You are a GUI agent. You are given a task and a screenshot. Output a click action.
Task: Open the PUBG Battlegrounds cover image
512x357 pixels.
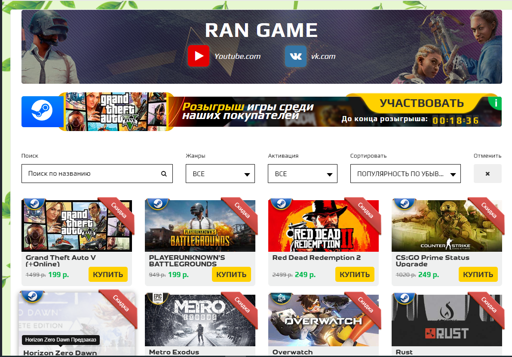click(x=200, y=226)
